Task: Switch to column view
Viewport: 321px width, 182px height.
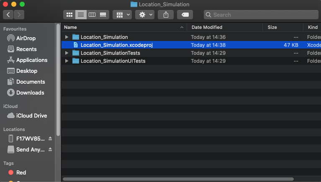Action: pos(92,15)
